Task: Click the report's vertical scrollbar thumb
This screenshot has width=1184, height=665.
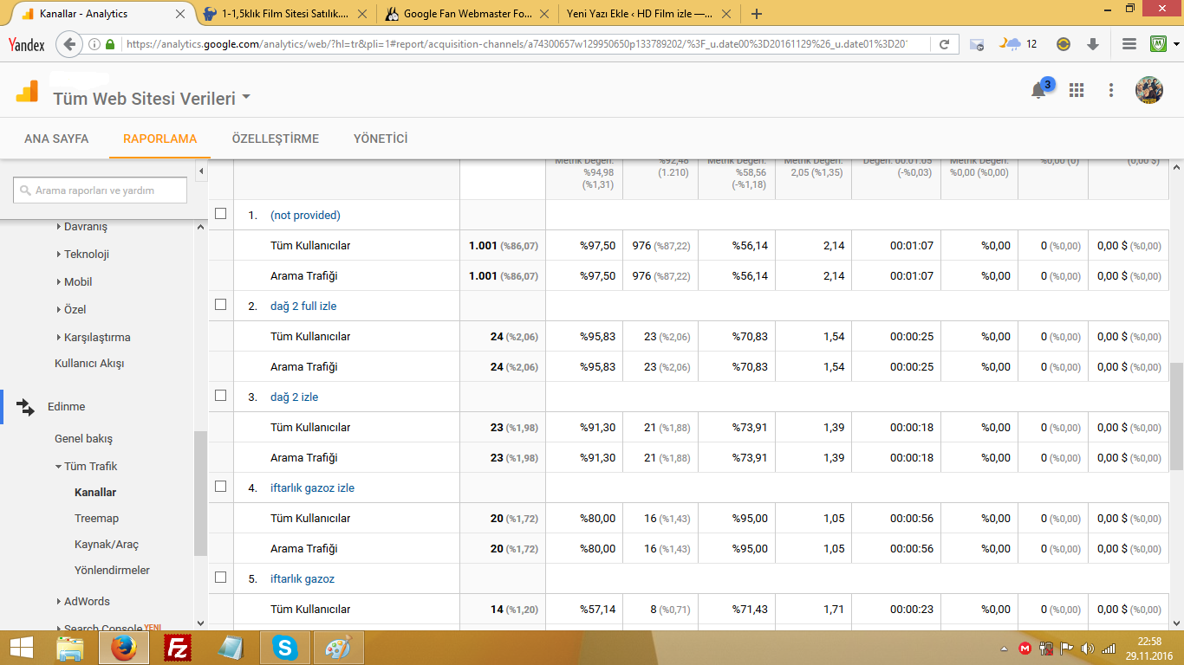Action: point(1176,416)
